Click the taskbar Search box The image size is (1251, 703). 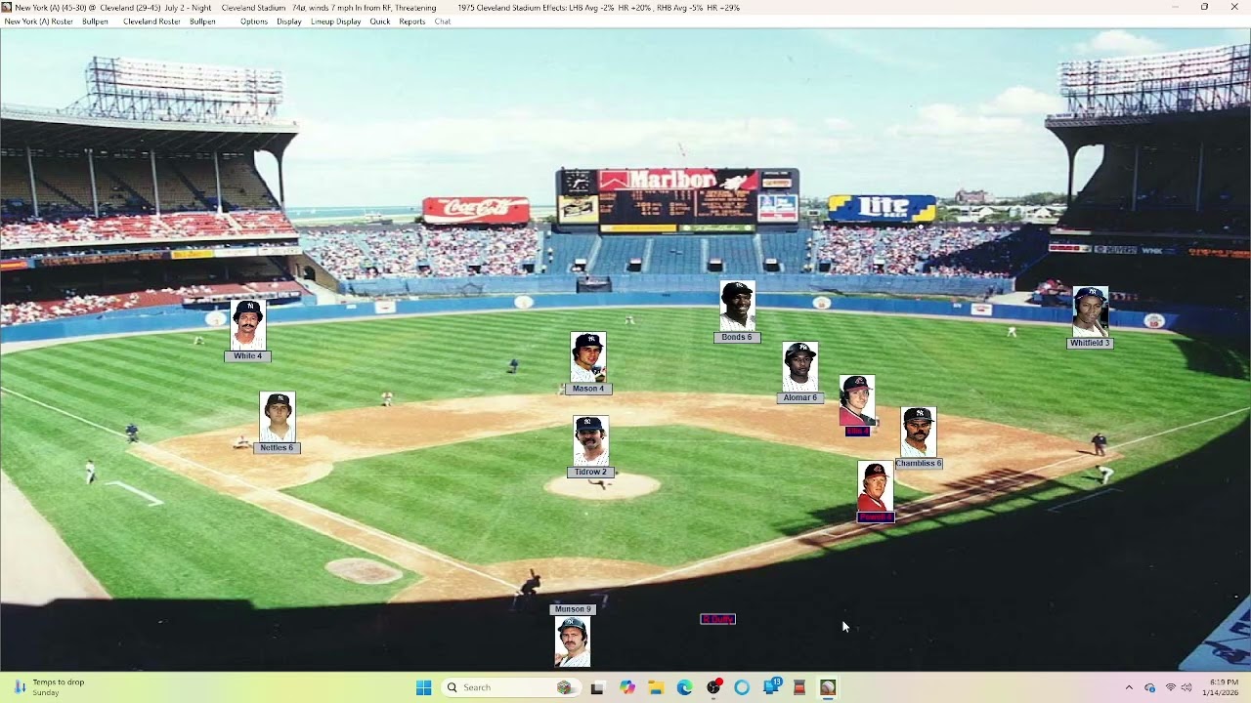[510, 687]
